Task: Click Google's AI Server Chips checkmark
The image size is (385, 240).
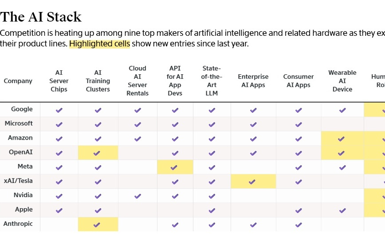Action: coord(59,110)
